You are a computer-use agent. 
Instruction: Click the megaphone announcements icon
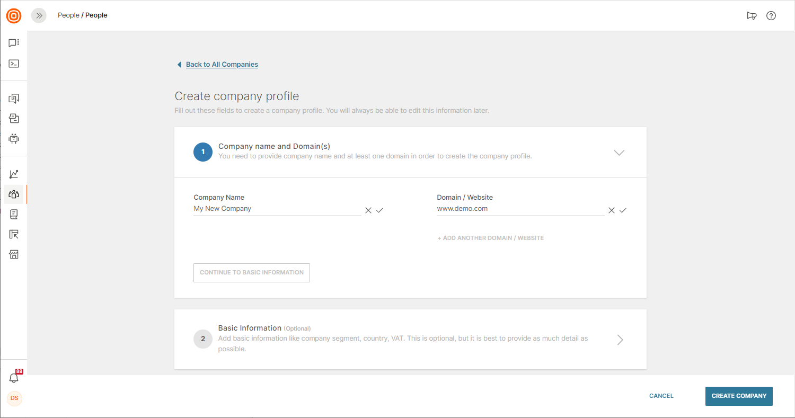752,16
